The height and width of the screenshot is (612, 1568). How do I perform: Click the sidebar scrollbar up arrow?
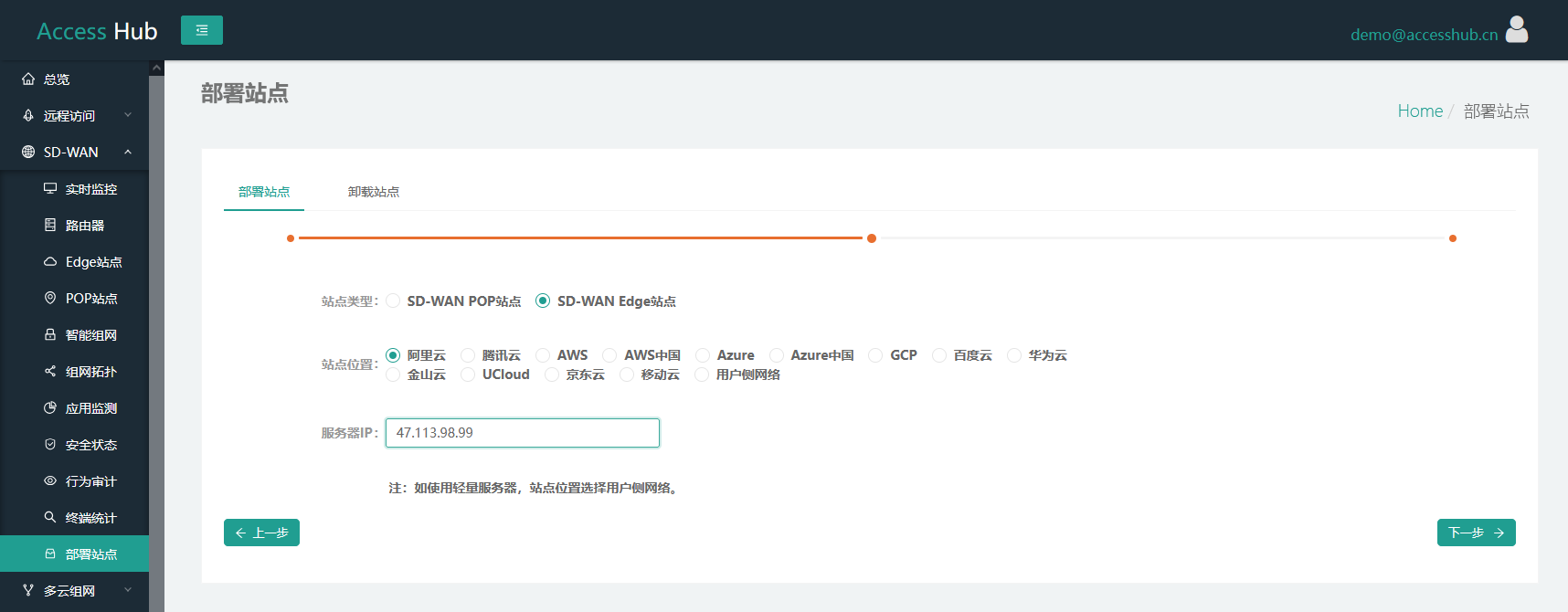(x=156, y=69)
